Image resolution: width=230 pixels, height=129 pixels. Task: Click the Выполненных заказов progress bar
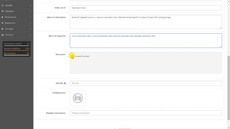coord(17,46)
